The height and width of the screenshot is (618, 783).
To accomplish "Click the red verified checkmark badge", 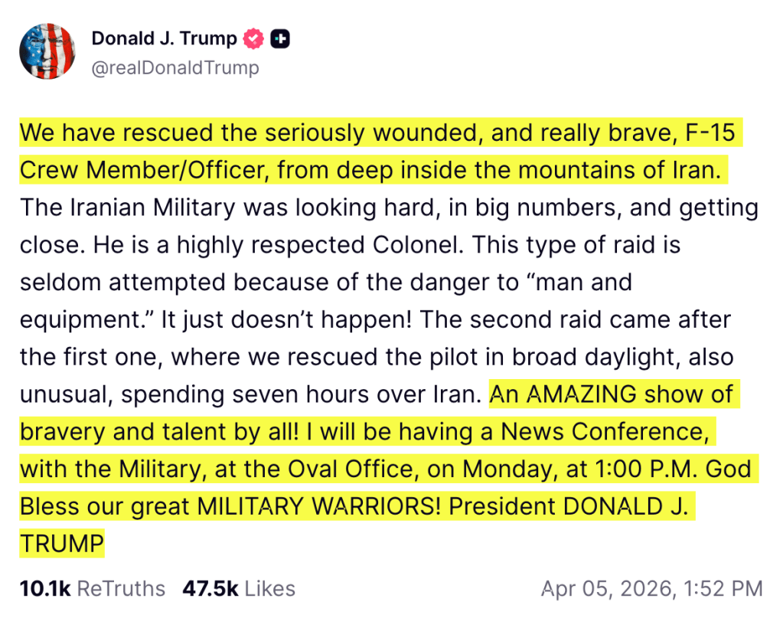I will point(253,38).
